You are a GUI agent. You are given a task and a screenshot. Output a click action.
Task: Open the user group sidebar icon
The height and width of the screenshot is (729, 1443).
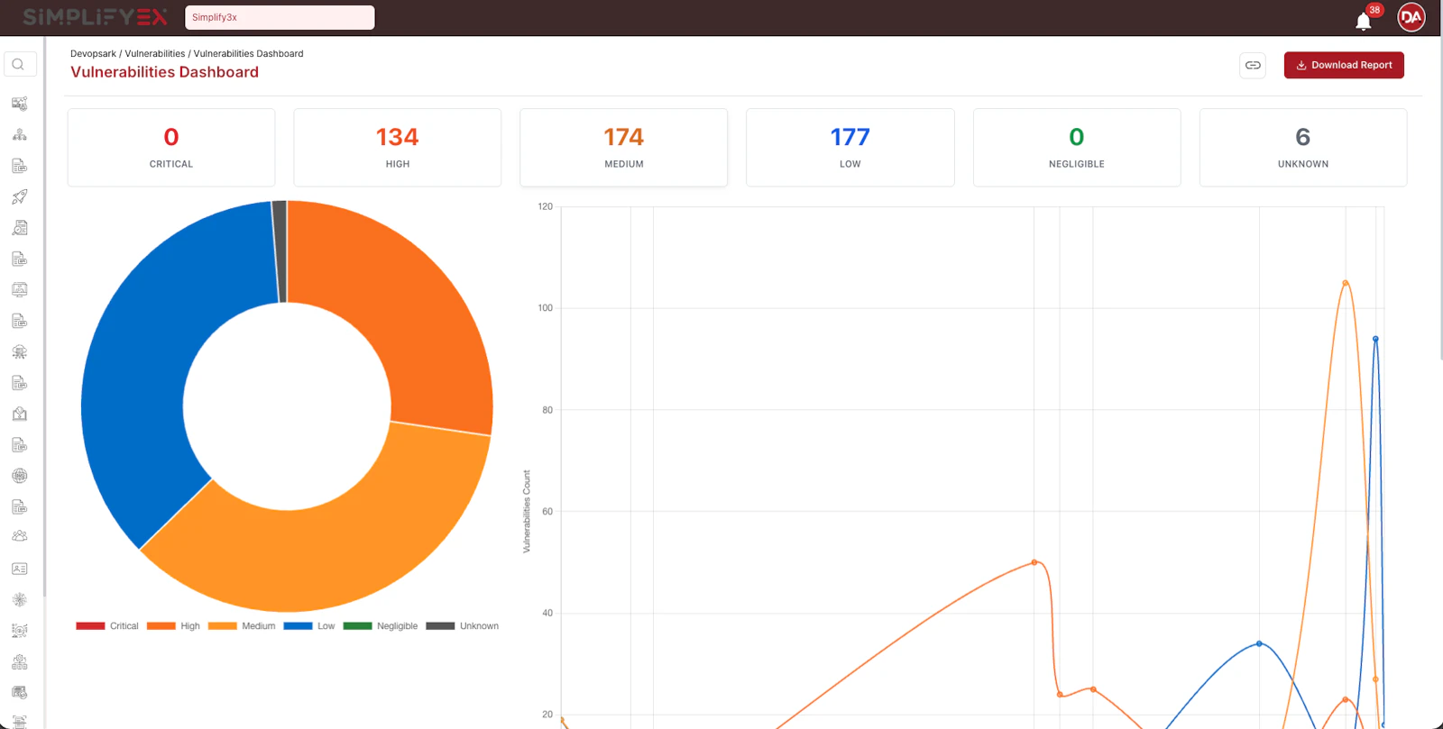click(x=20, y=535)
